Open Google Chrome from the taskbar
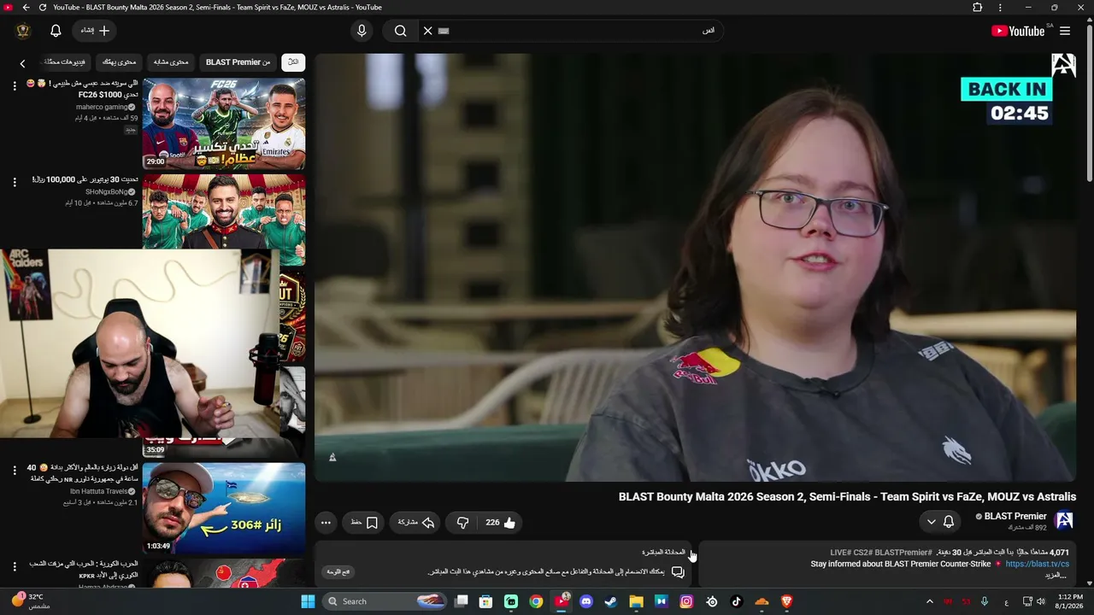 (536, 601)
